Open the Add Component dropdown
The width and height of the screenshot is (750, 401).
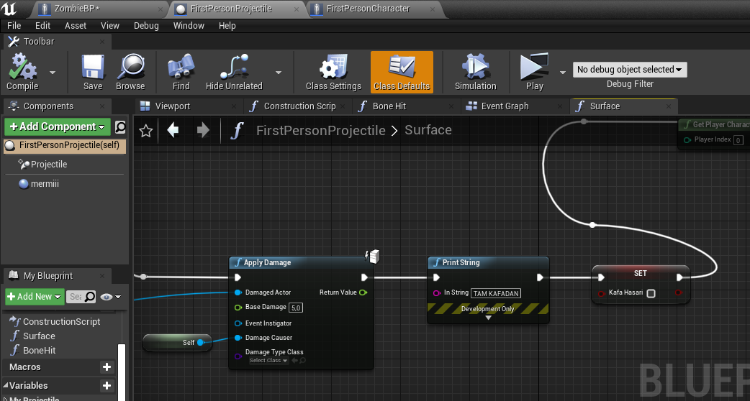point(58,126)
